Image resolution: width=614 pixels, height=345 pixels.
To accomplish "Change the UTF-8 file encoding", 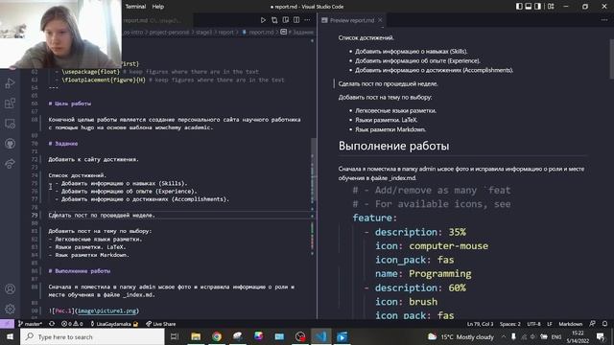I will coord(533,324).
